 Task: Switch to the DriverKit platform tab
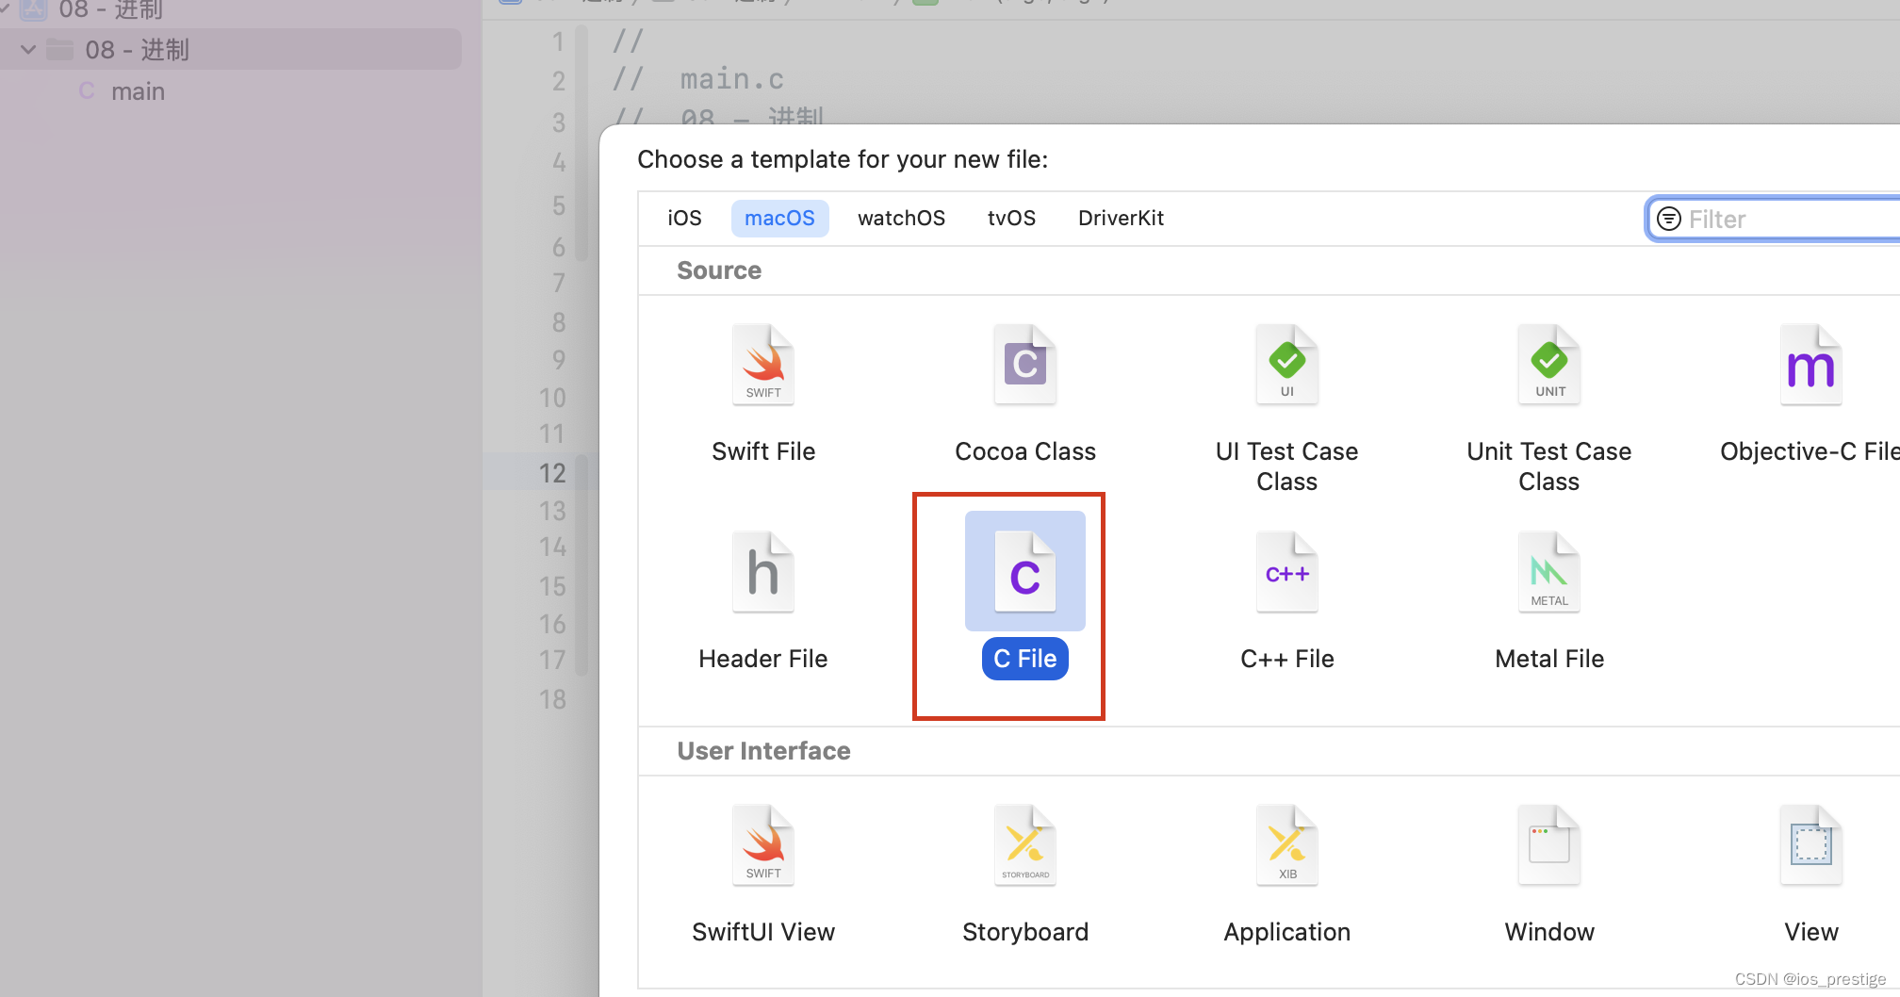click(x=1121, y=219)
